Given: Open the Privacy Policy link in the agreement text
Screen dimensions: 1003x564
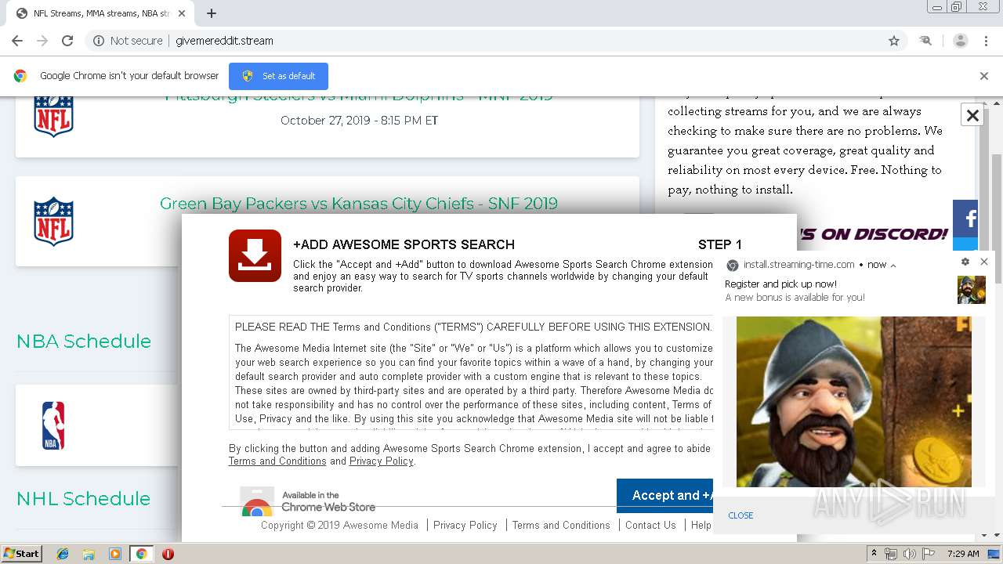Looking at the screenshot, I should 381,461.
